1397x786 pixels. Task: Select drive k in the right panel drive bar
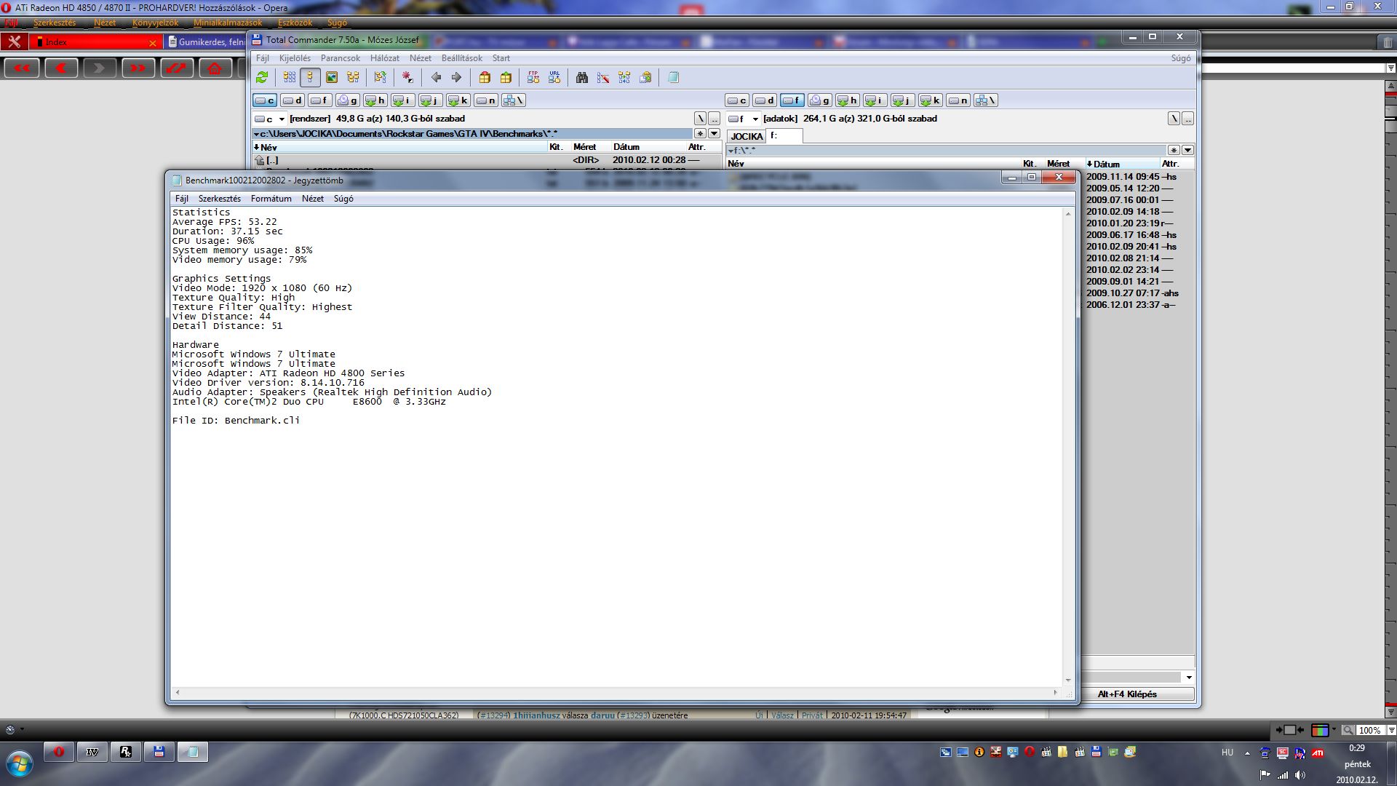coord(930,100)
